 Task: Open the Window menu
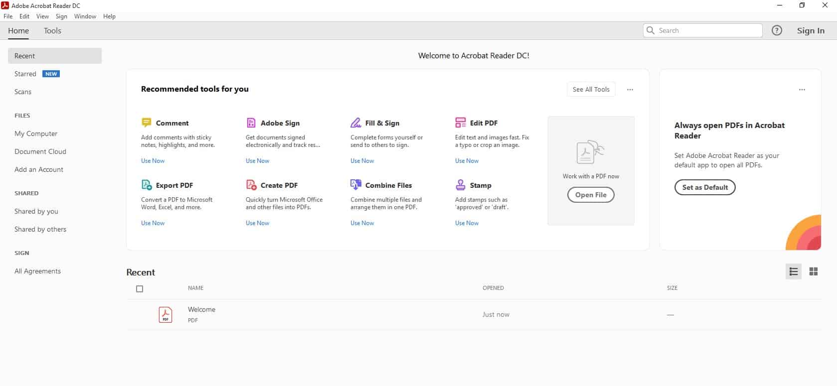click(x=85, y=16)
